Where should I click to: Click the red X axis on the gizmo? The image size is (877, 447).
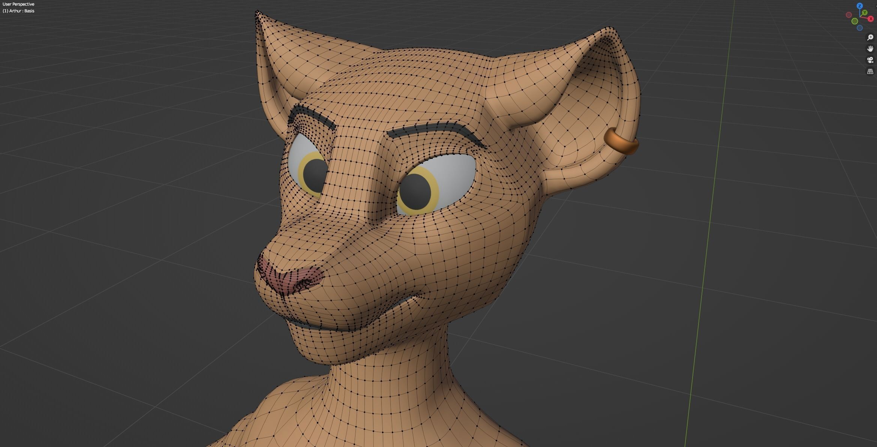[871, 19]
